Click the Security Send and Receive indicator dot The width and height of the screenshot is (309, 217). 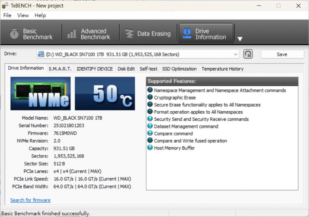pos(150,119)
